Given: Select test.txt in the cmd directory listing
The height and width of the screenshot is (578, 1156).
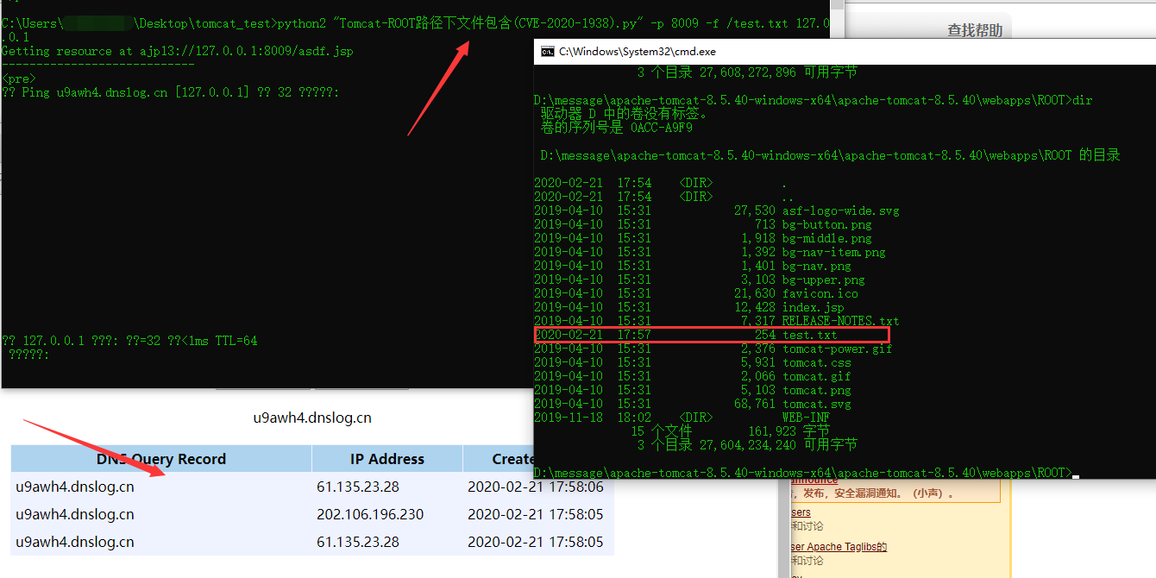Looking at the screenshot, I should (x=809, y=335).
